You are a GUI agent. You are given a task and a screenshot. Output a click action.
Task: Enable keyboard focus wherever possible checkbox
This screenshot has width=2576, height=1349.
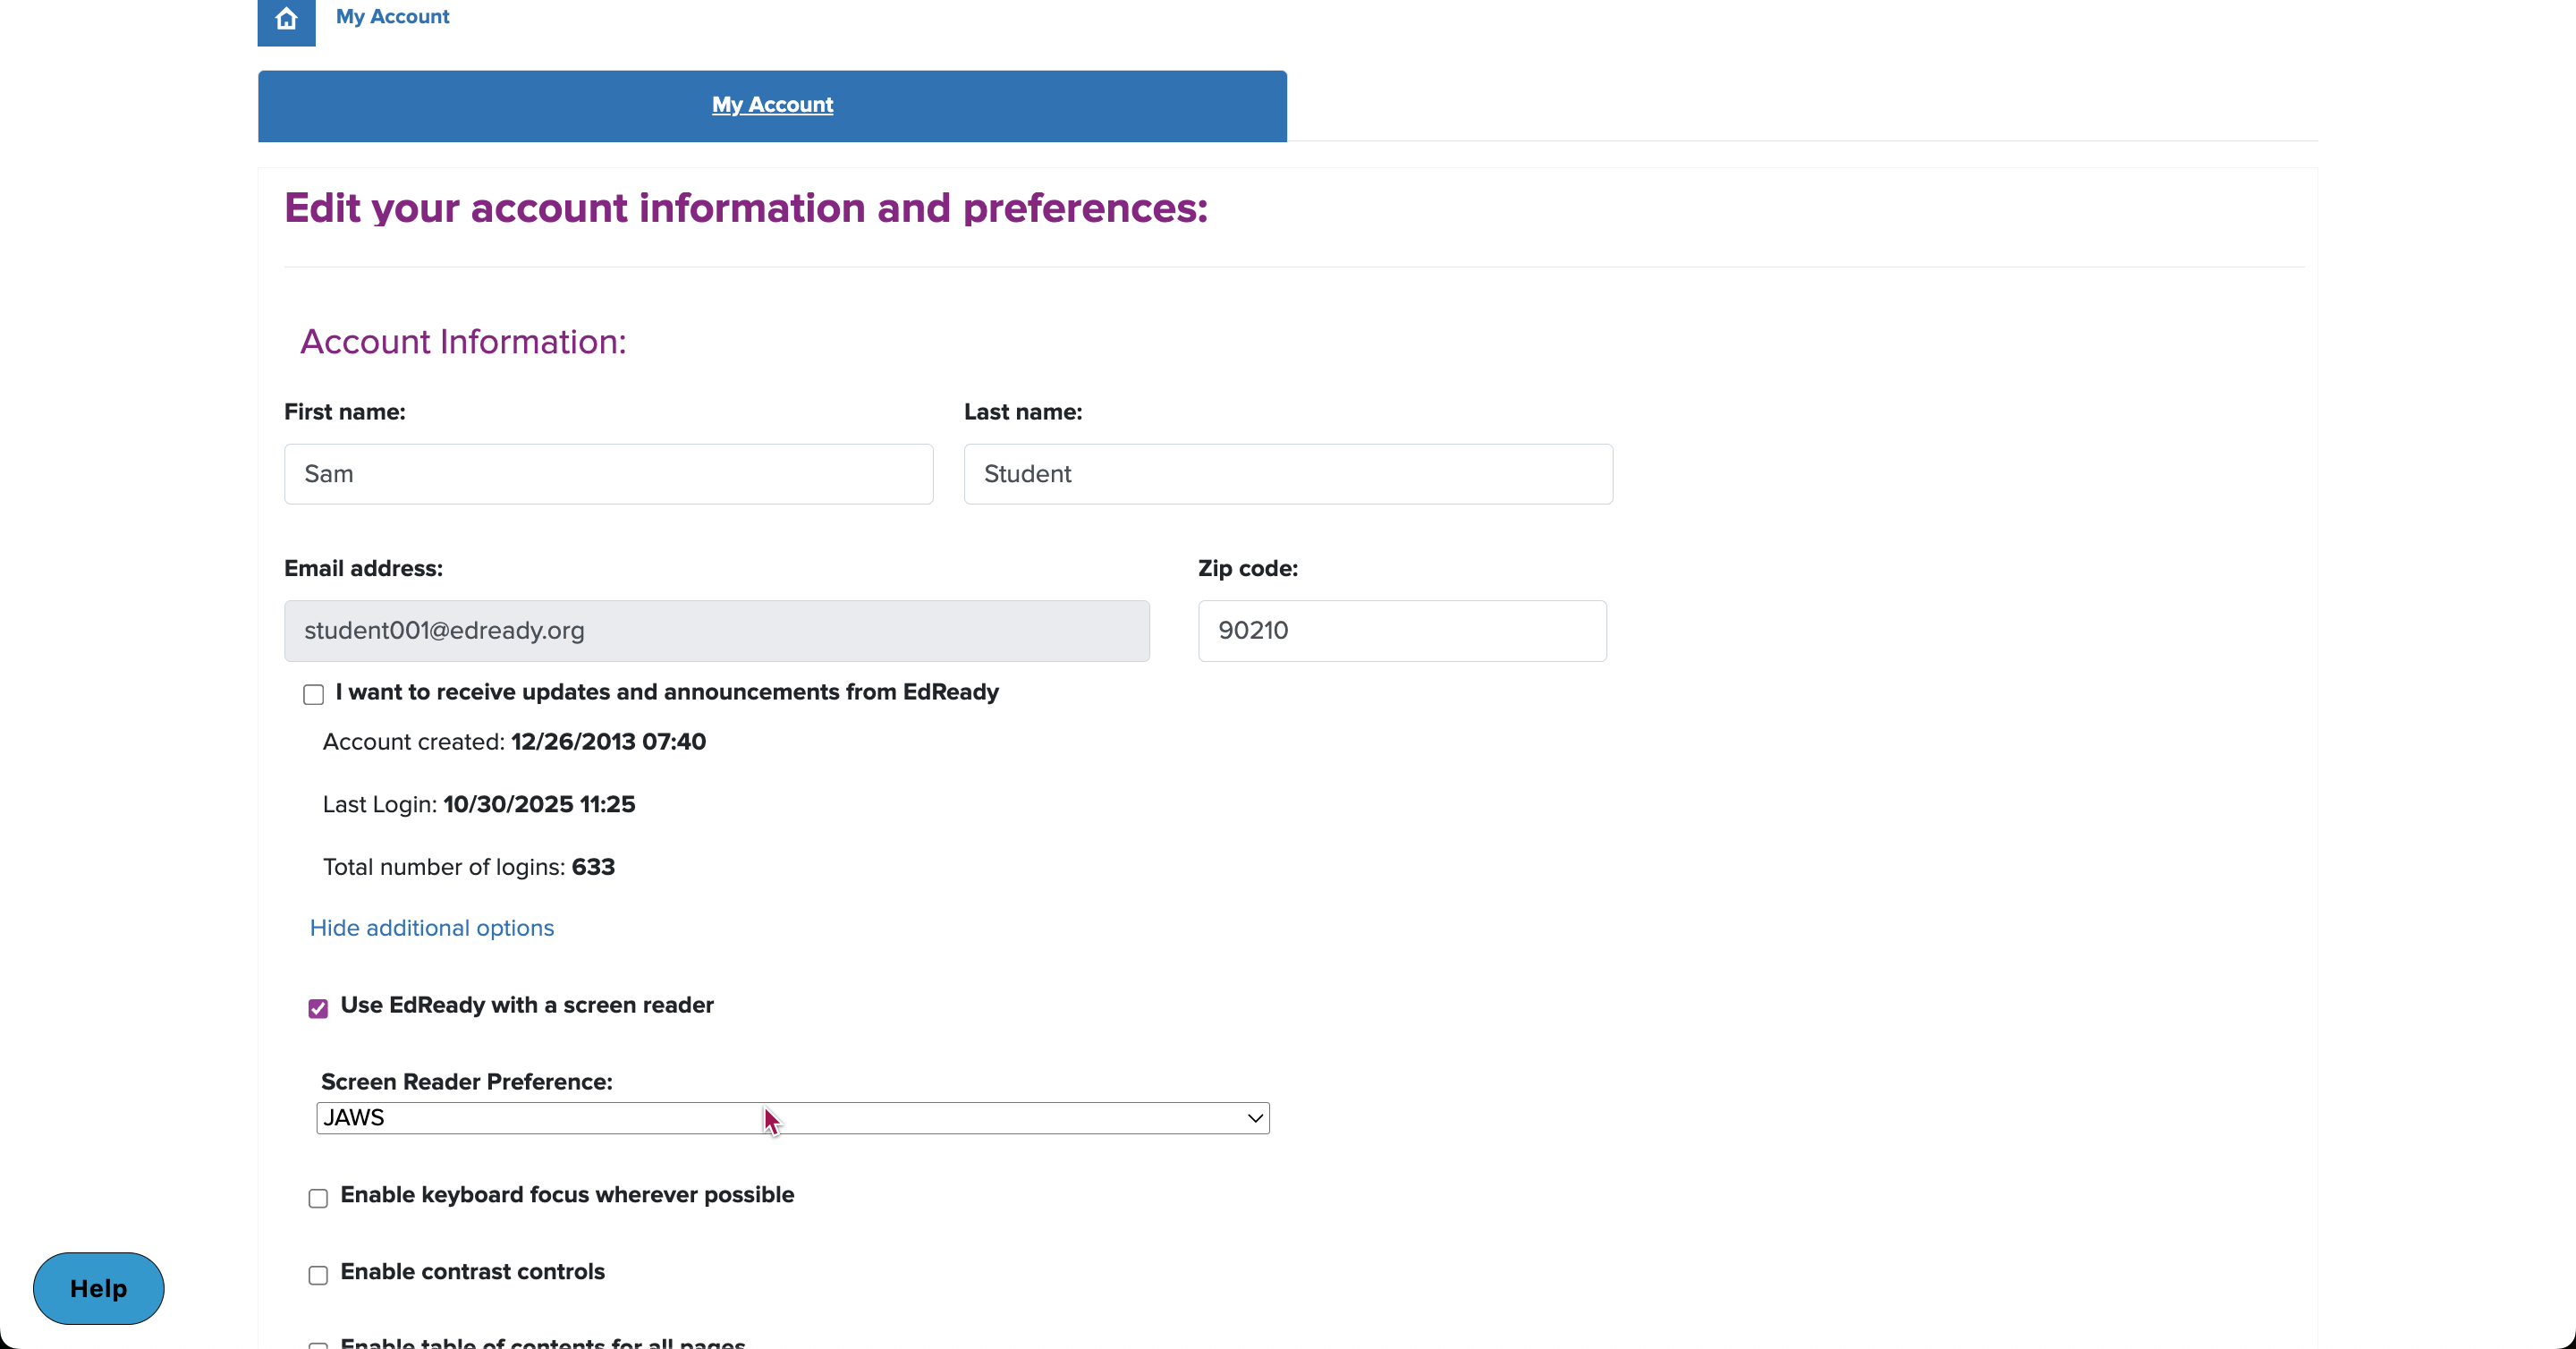[318, 1198]
